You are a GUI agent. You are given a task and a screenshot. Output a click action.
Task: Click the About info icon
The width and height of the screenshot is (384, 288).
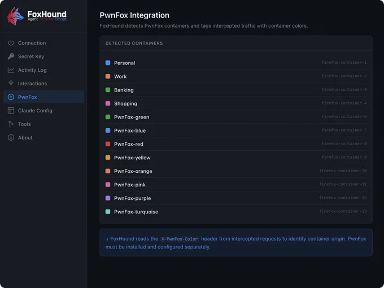pos(11,138)
